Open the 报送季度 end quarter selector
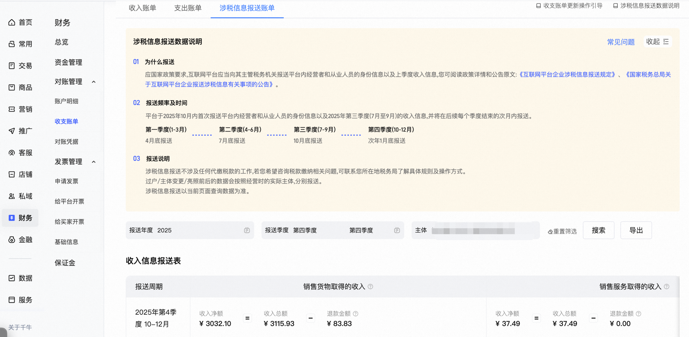 coord(361,230)
